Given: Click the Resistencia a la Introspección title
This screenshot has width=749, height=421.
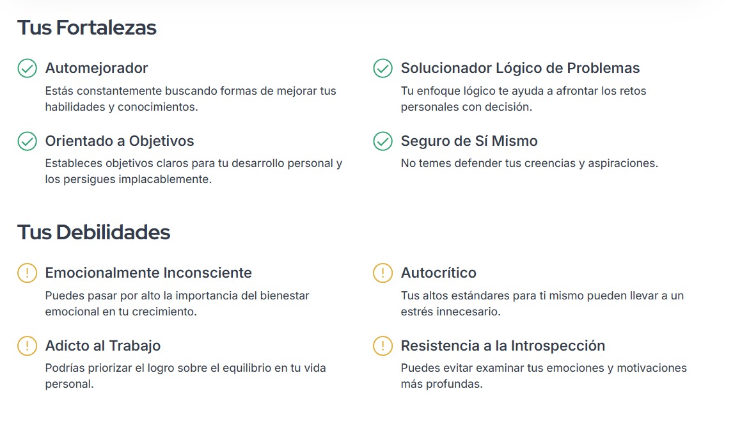Looking at the screenshot, I should point(503,346).
